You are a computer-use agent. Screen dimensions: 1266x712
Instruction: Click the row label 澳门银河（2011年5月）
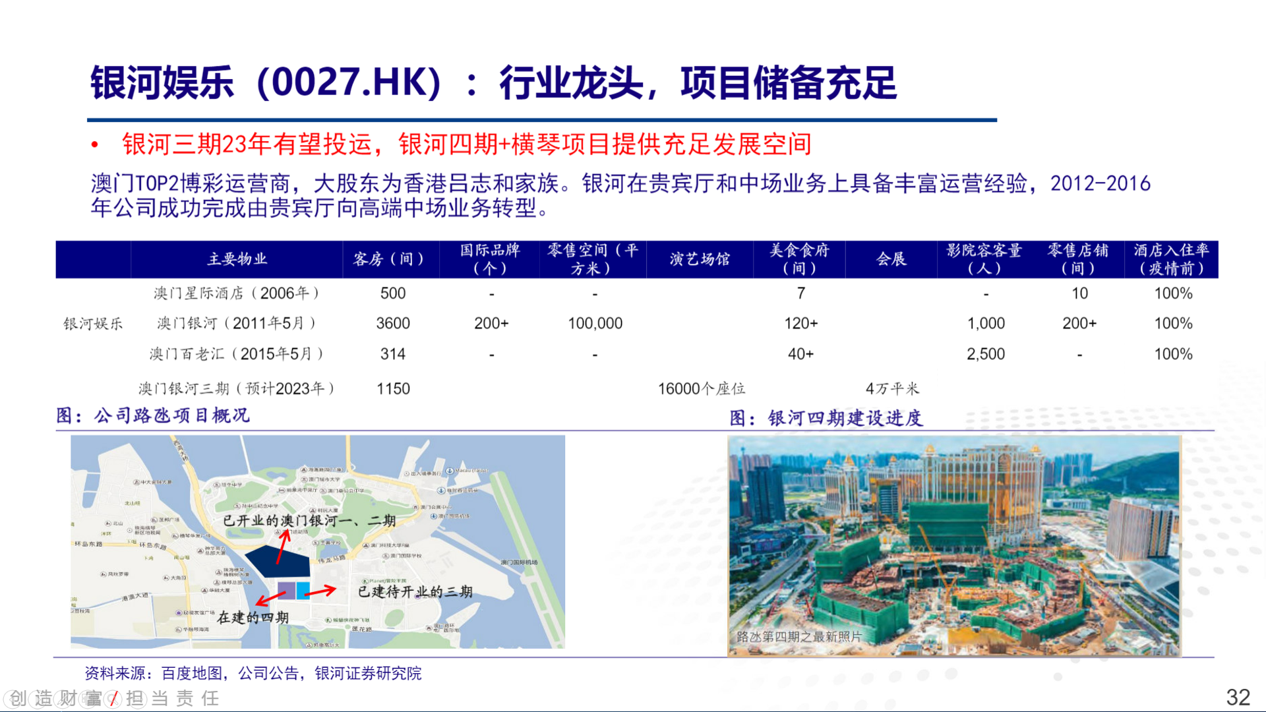click(238, 323)
